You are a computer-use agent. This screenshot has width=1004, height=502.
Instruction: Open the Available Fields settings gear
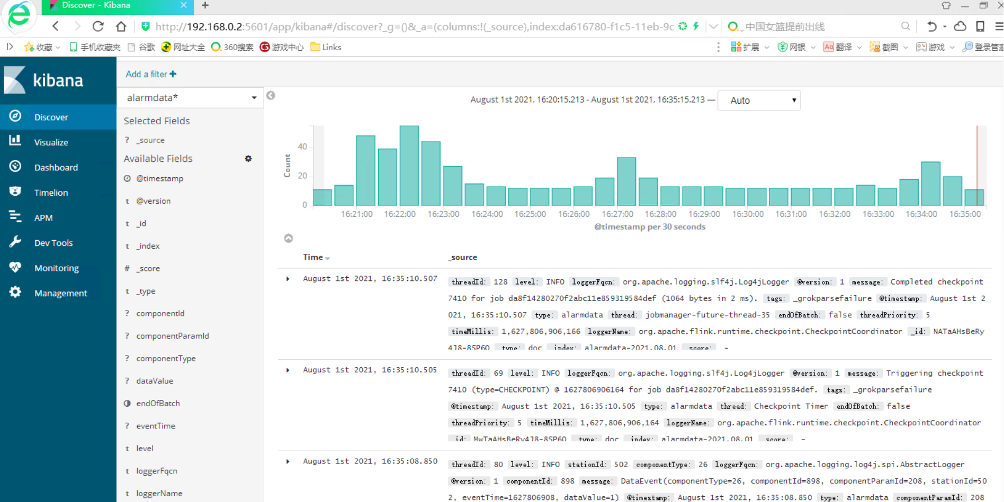click(x=248, y=159)
